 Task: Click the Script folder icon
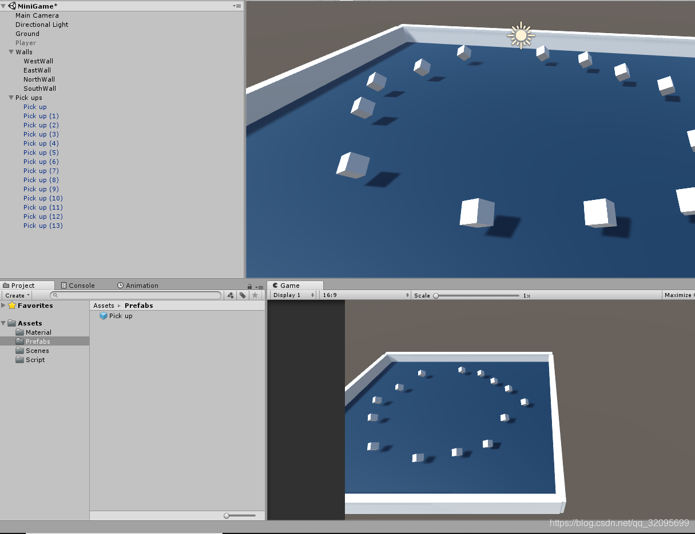[20, 360]
